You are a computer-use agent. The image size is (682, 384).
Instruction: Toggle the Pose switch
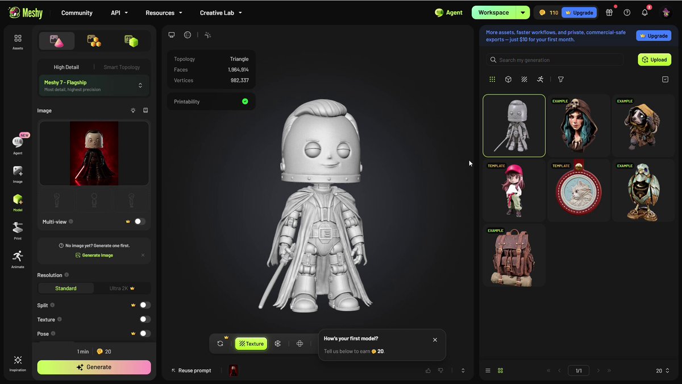click(145, 334)
